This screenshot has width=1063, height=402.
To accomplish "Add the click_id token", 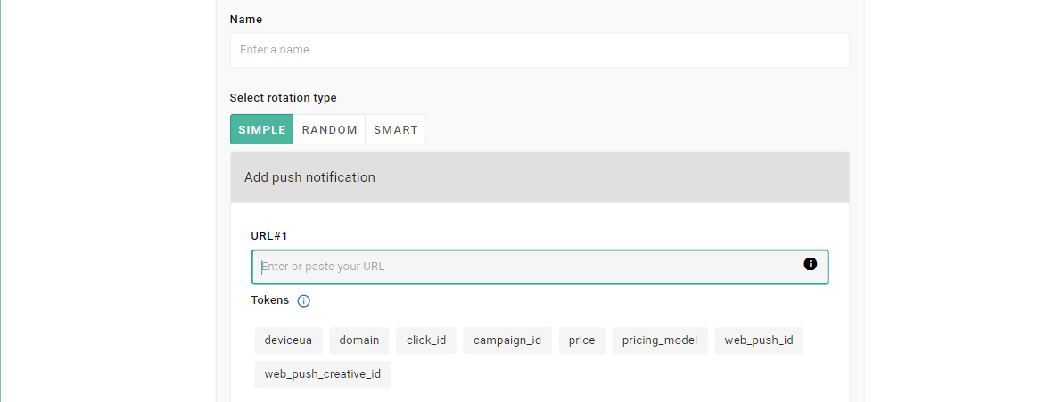I will (x=426, y=340).
